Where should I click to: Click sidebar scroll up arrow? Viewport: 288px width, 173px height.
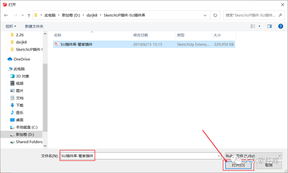(45, 34)
